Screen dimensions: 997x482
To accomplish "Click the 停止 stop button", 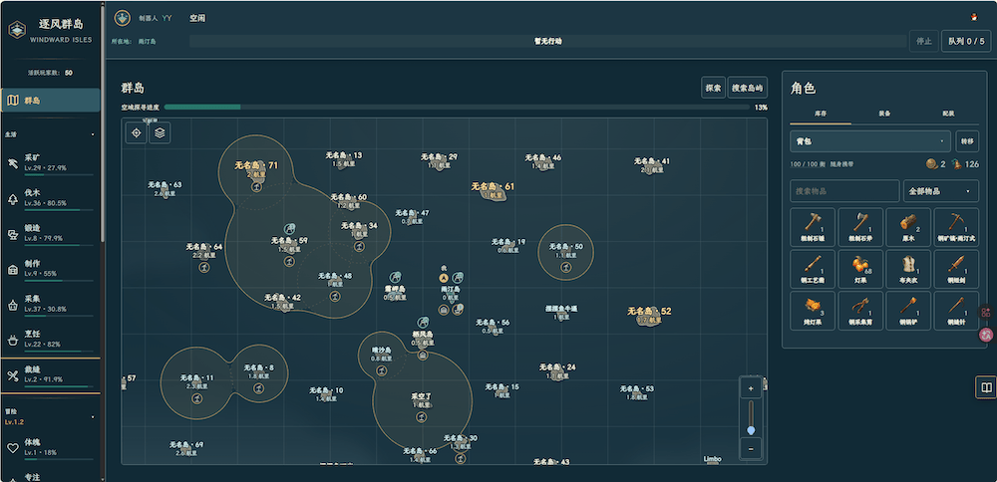I will coord(924,41).
